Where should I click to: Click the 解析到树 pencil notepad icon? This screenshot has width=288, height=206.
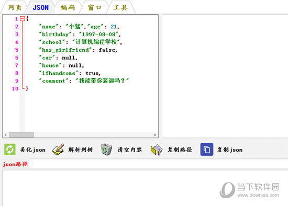(58, 150)
